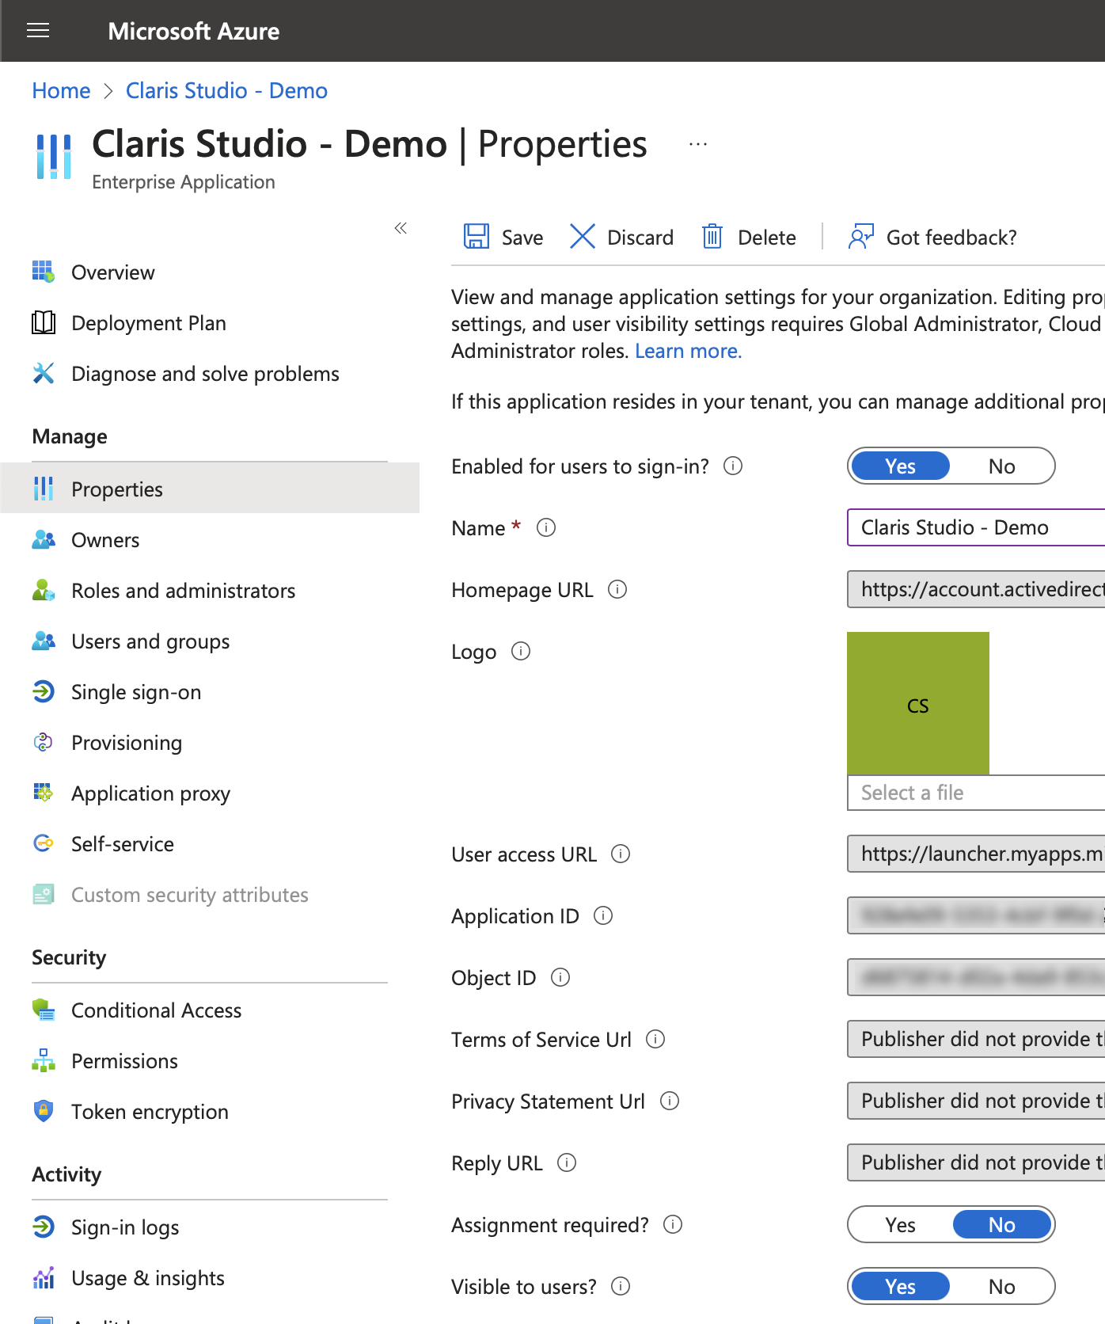Click the green CS logo thumbnail

(917, 703)
